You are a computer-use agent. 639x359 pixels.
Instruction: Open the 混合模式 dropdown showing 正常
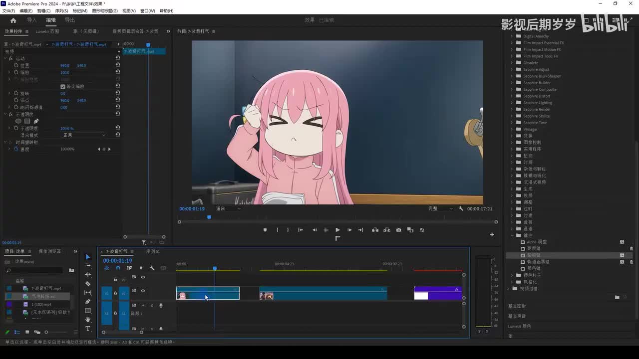pos(83,135)
